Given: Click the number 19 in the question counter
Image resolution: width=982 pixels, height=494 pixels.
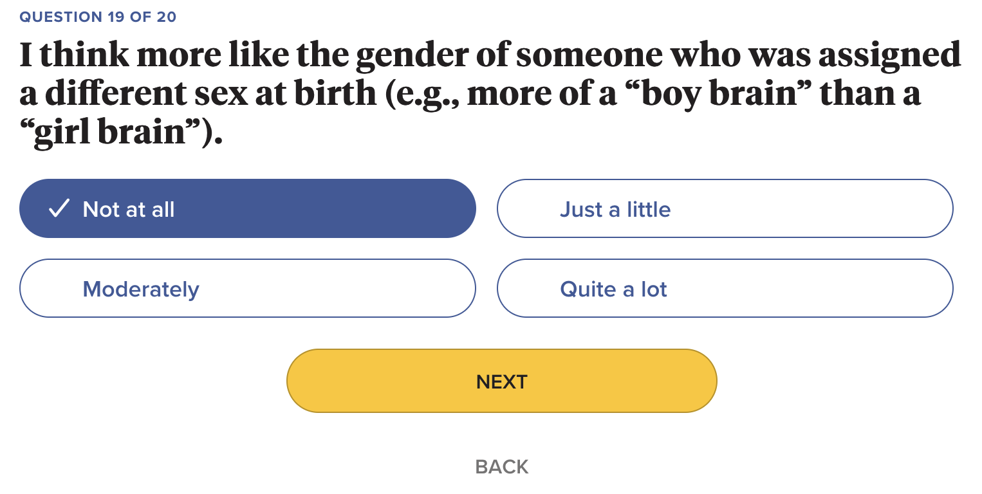Looking at the screenshot, I should coord(116,17).
